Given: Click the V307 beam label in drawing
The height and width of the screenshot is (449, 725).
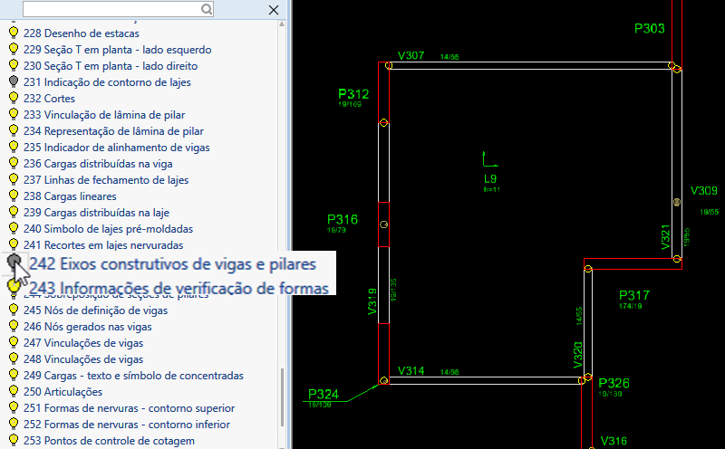Looking at the screenshot, I should pyautogui.click(x=411, y=56).
